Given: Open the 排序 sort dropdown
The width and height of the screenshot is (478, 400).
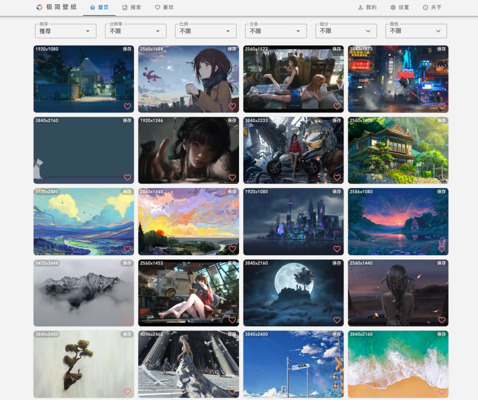Looking at the screenshot, I should (65, 31).
